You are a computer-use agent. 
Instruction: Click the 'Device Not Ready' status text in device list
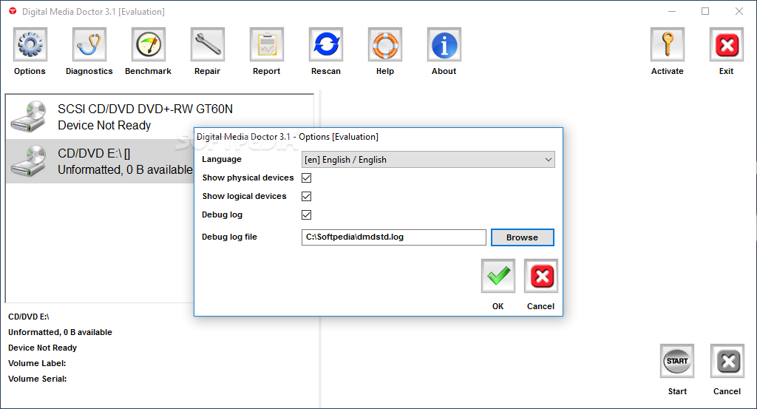104,125
